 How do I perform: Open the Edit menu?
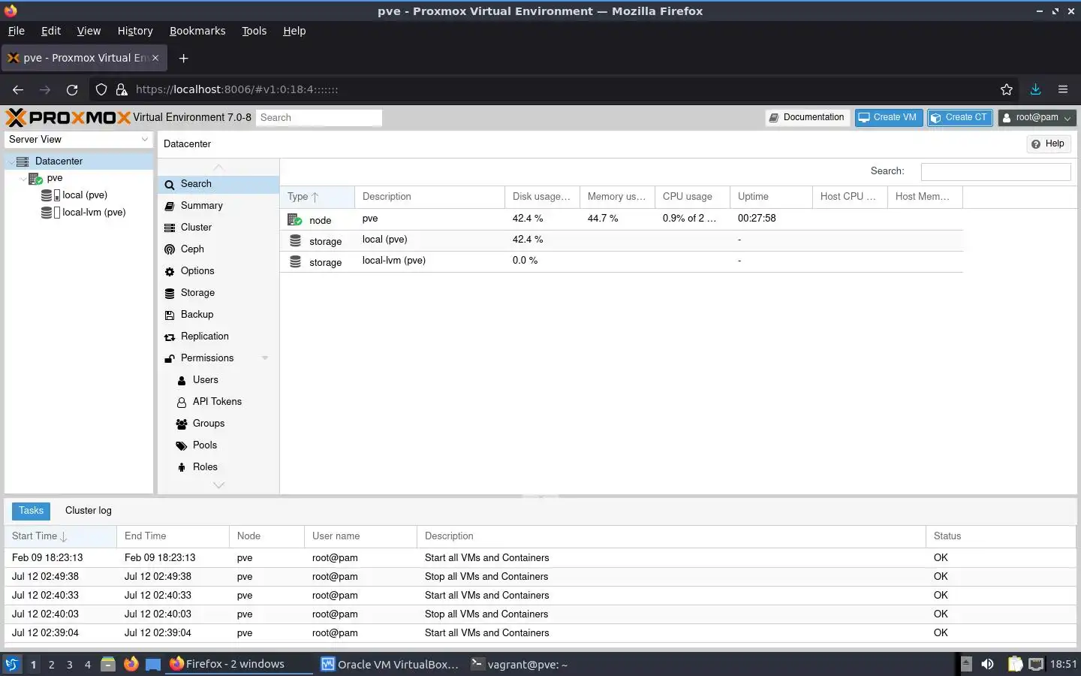pyautogui.click(x=51, y=31)
